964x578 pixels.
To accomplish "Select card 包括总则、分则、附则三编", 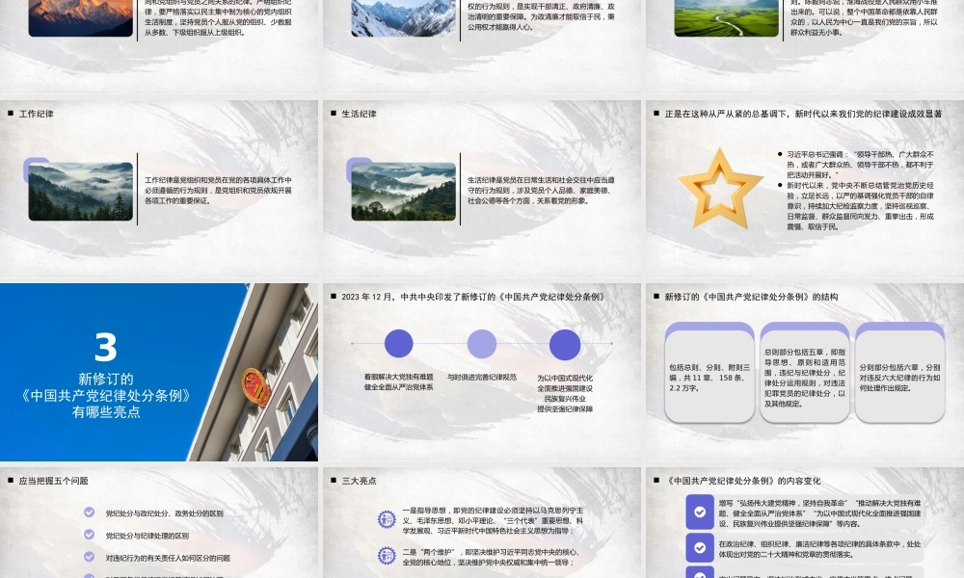I will pos(710,372).
